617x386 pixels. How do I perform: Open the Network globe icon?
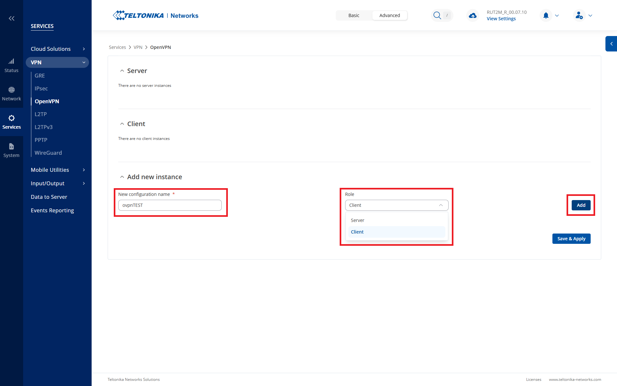point(11,94)
